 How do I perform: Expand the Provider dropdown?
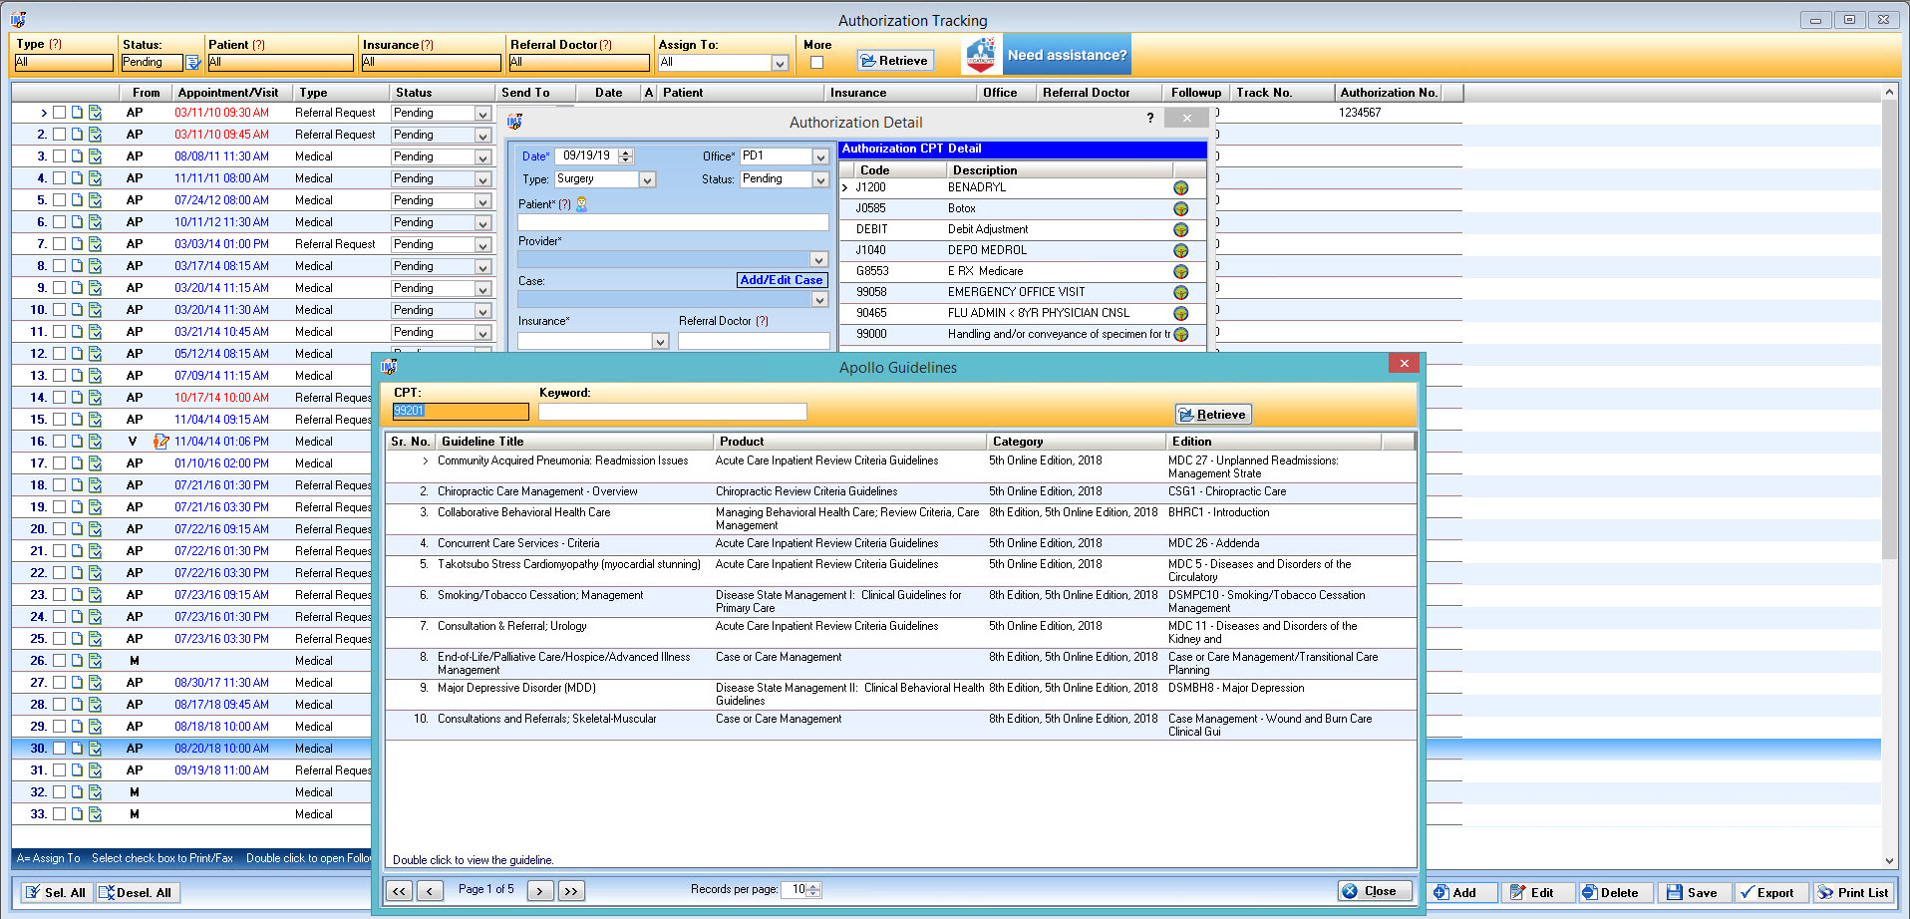pyautogui.click(x=818, y=260)
